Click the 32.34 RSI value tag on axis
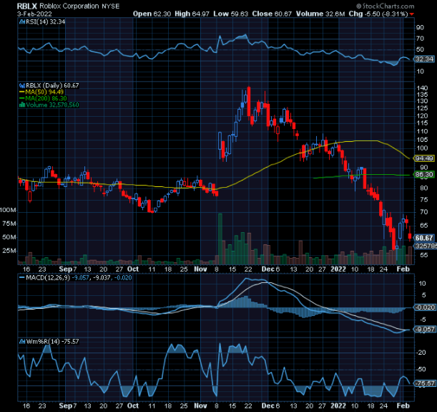The height and width of the screenshot is (412, 437). pos(424,59)
